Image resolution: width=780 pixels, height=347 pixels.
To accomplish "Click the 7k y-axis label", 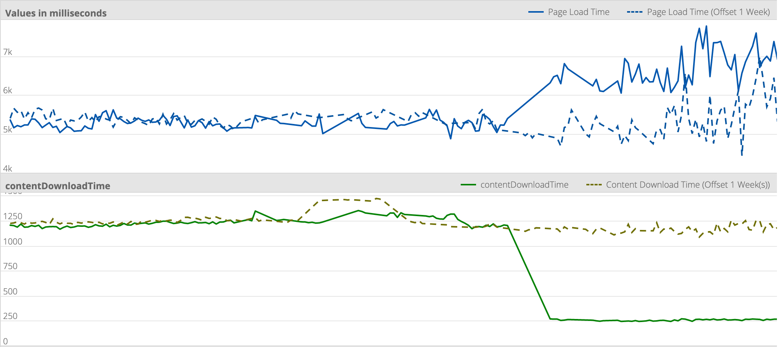I will 8,52.
